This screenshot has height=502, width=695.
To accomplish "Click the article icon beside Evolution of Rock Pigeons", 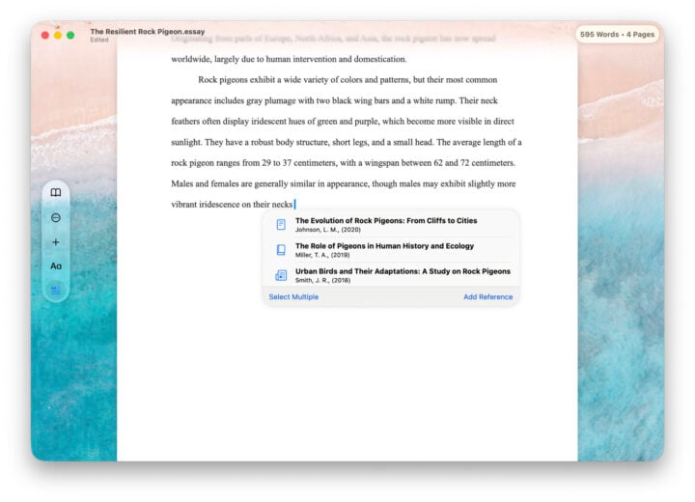I will pos(281,224).
